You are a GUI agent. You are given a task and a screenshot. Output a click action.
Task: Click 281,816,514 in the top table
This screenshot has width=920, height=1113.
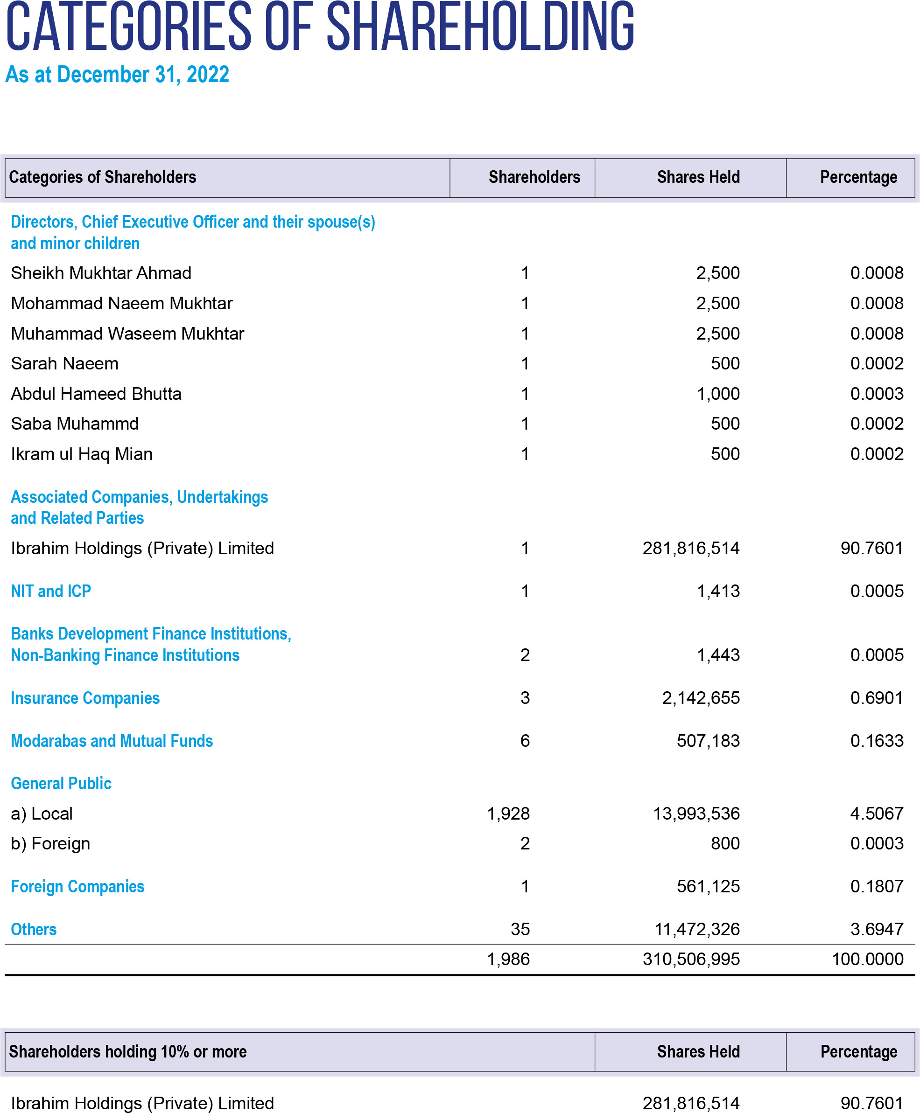tap(691, 549)
